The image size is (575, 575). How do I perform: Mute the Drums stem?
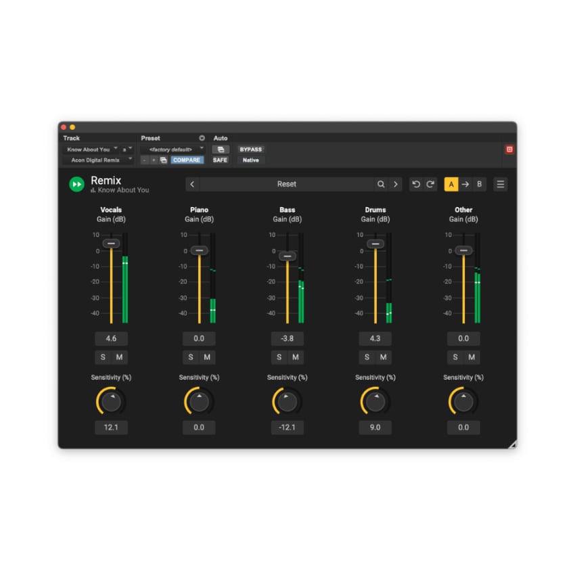[384, 357]
